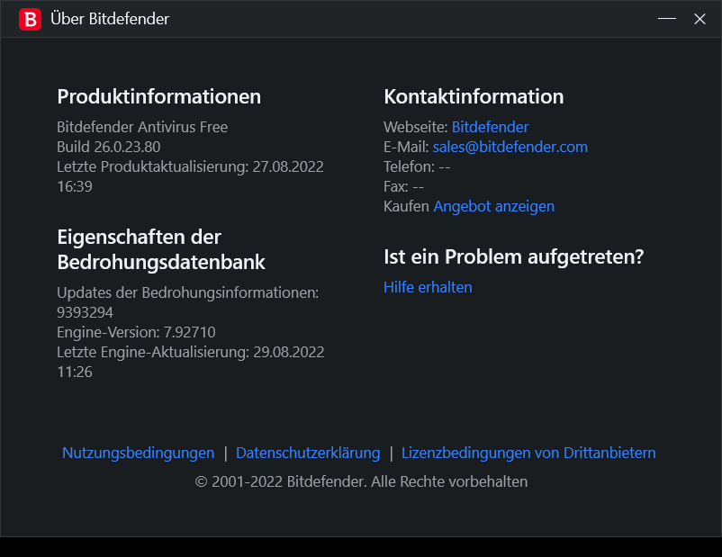Click the sales@bitdefender.com email link

pyautogui.click(x=510, y=147)
